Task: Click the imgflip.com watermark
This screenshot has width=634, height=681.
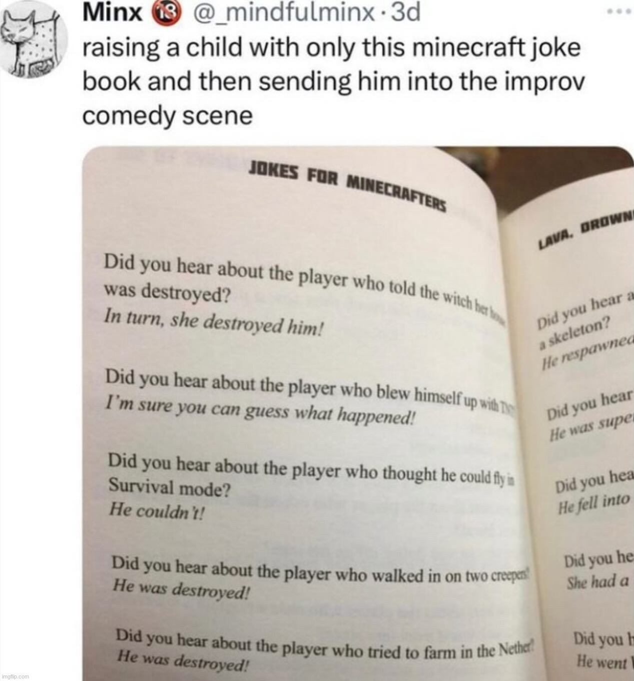Action: [16, 676]
